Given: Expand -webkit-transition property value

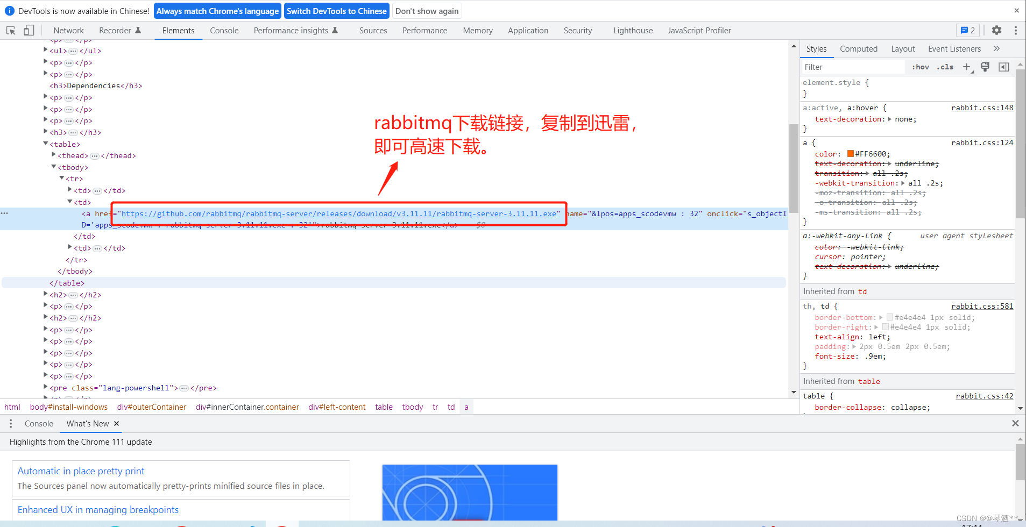Looking at the screenshot, I should (x=903, y=183).
